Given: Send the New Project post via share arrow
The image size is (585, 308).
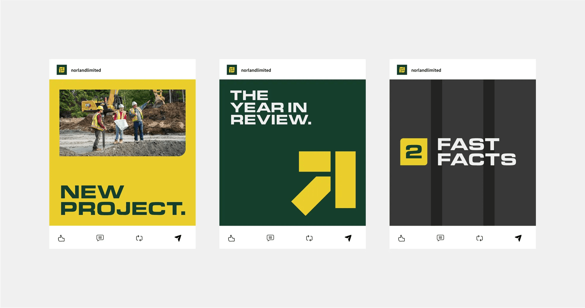Looking at the screenshot, I should 178,238.
